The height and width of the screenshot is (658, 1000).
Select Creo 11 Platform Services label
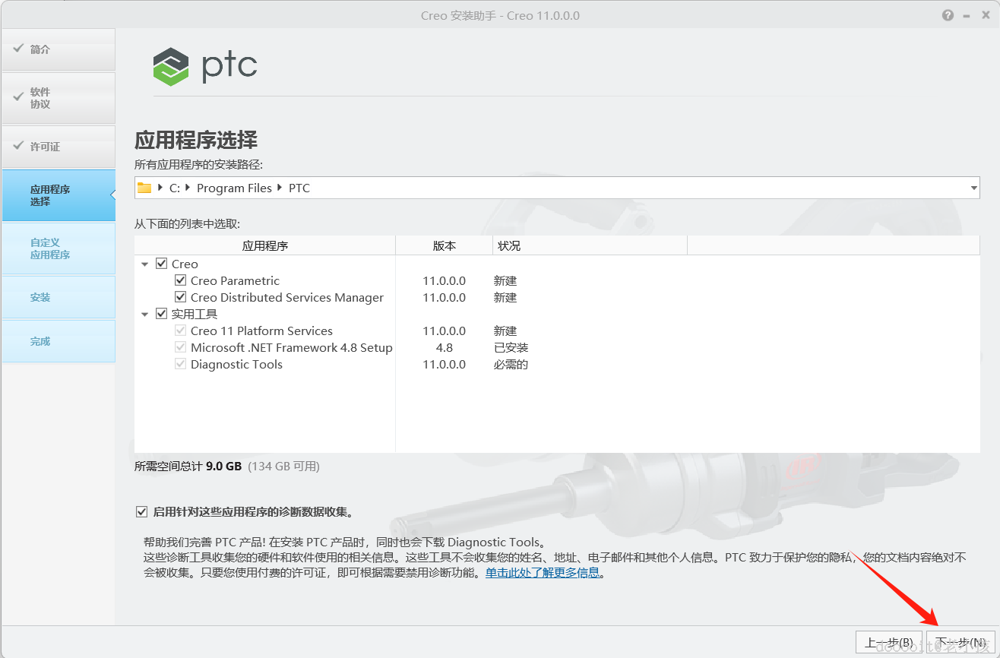click(x=261, y=331)
